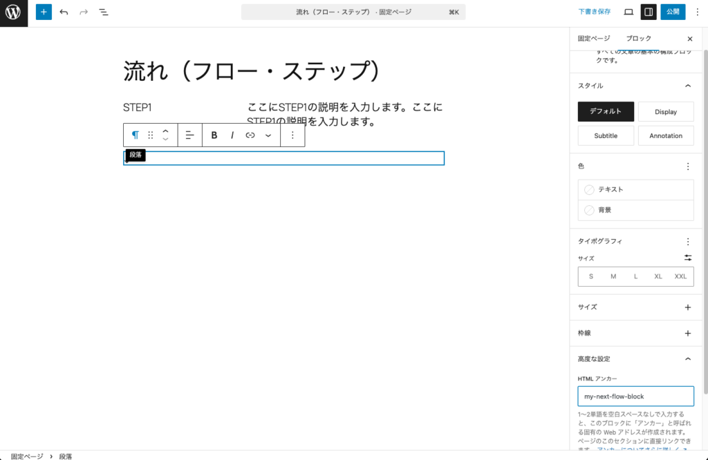Save a draft via 下書き保存
This screenshot has height=460, width=708.
tap(593, 12)
